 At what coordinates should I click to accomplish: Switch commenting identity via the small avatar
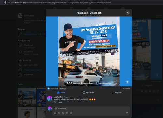[x=50, y=109]
